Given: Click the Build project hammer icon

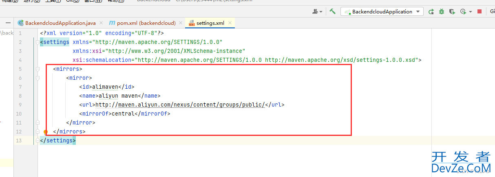Looking at the screenshot, I should (x=332, y=11).
